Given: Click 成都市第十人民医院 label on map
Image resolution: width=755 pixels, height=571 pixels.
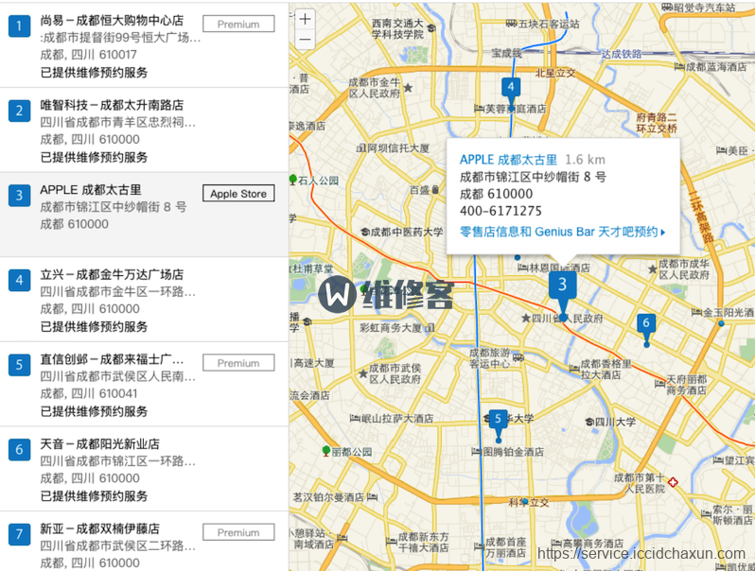Looking at the screenshot, I should 640,483.
